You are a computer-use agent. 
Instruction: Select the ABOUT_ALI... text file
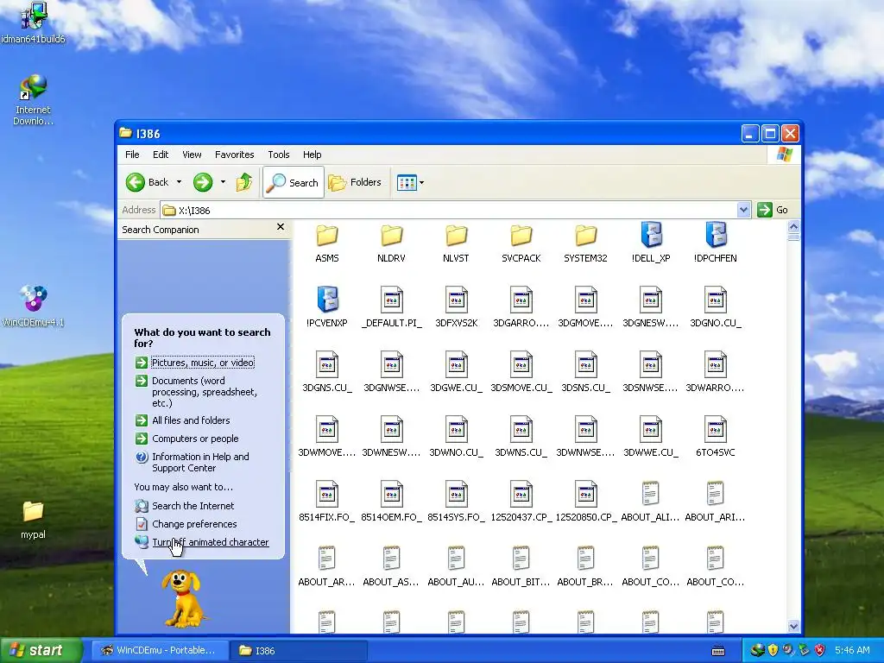651,500
